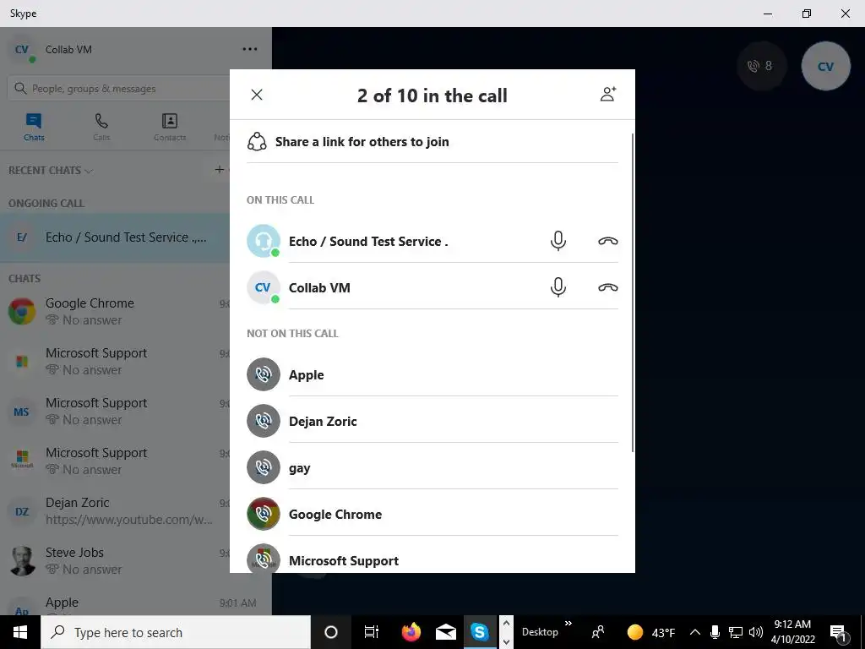Open the More options ellipsis menu

tap(250, 49)
